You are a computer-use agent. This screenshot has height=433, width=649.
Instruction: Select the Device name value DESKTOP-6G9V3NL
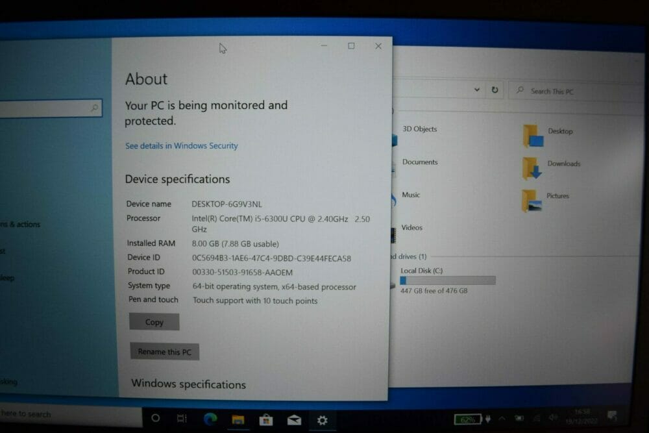pyautogui.click(x=227, y=204)
